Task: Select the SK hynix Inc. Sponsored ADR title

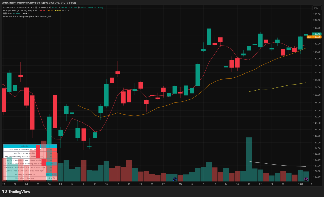Action: click(x=18, y=8)
